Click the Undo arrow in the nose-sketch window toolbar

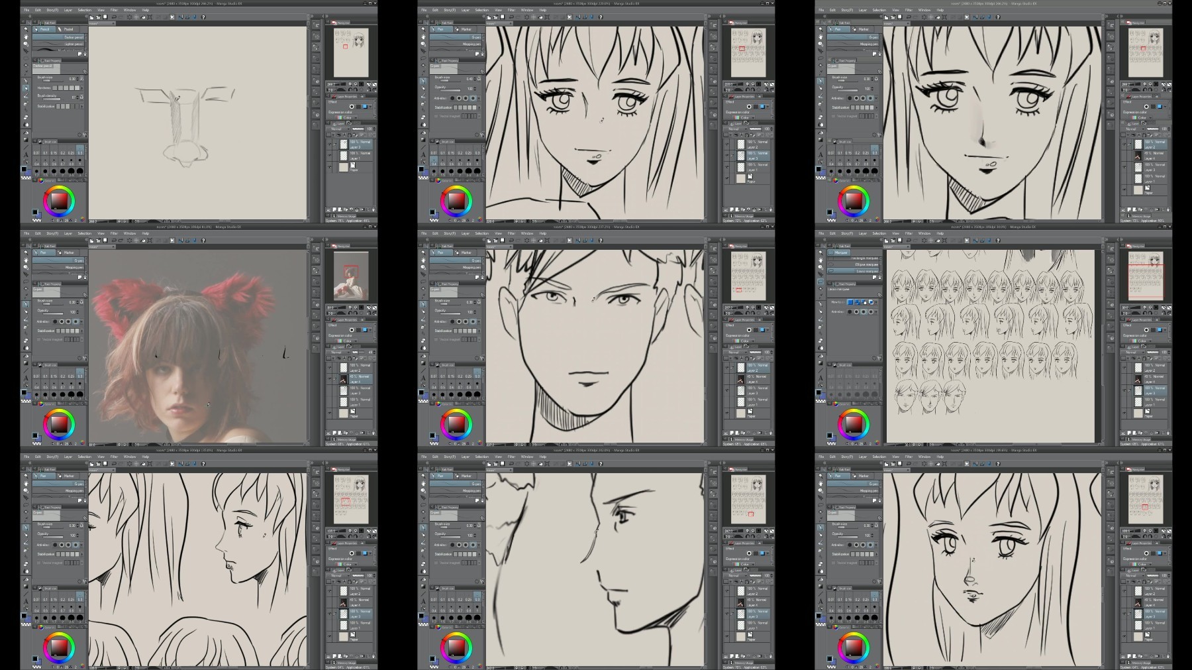[114, 17]
